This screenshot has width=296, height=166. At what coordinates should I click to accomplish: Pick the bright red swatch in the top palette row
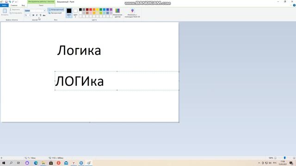click(91, 9)
